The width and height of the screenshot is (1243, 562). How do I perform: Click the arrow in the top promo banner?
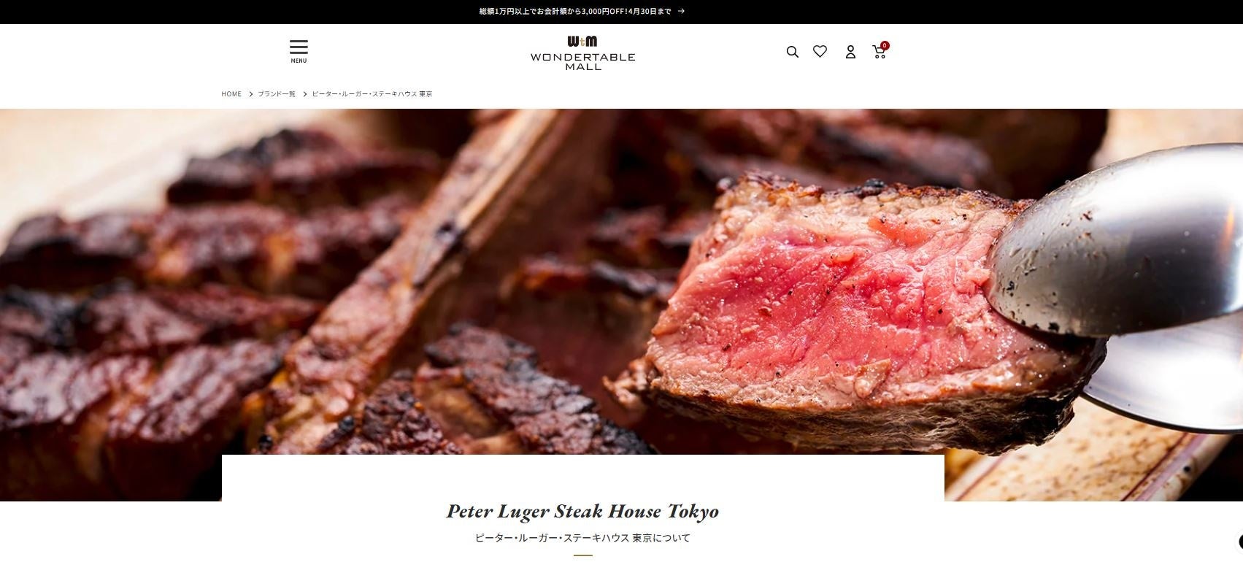[681, 12]
